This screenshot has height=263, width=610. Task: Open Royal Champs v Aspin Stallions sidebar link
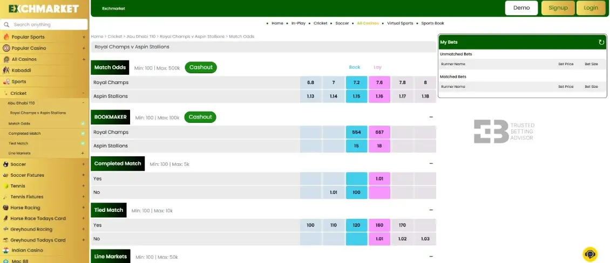pos(38,113)
